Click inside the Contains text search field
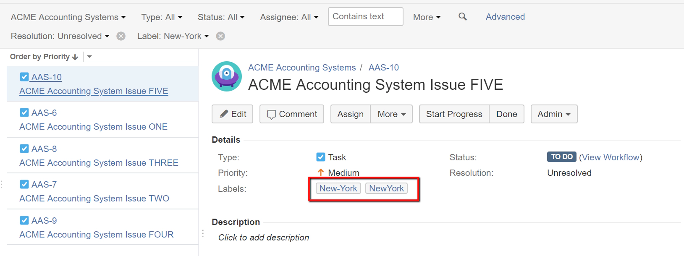684x256 pixels. pos(364,16)
